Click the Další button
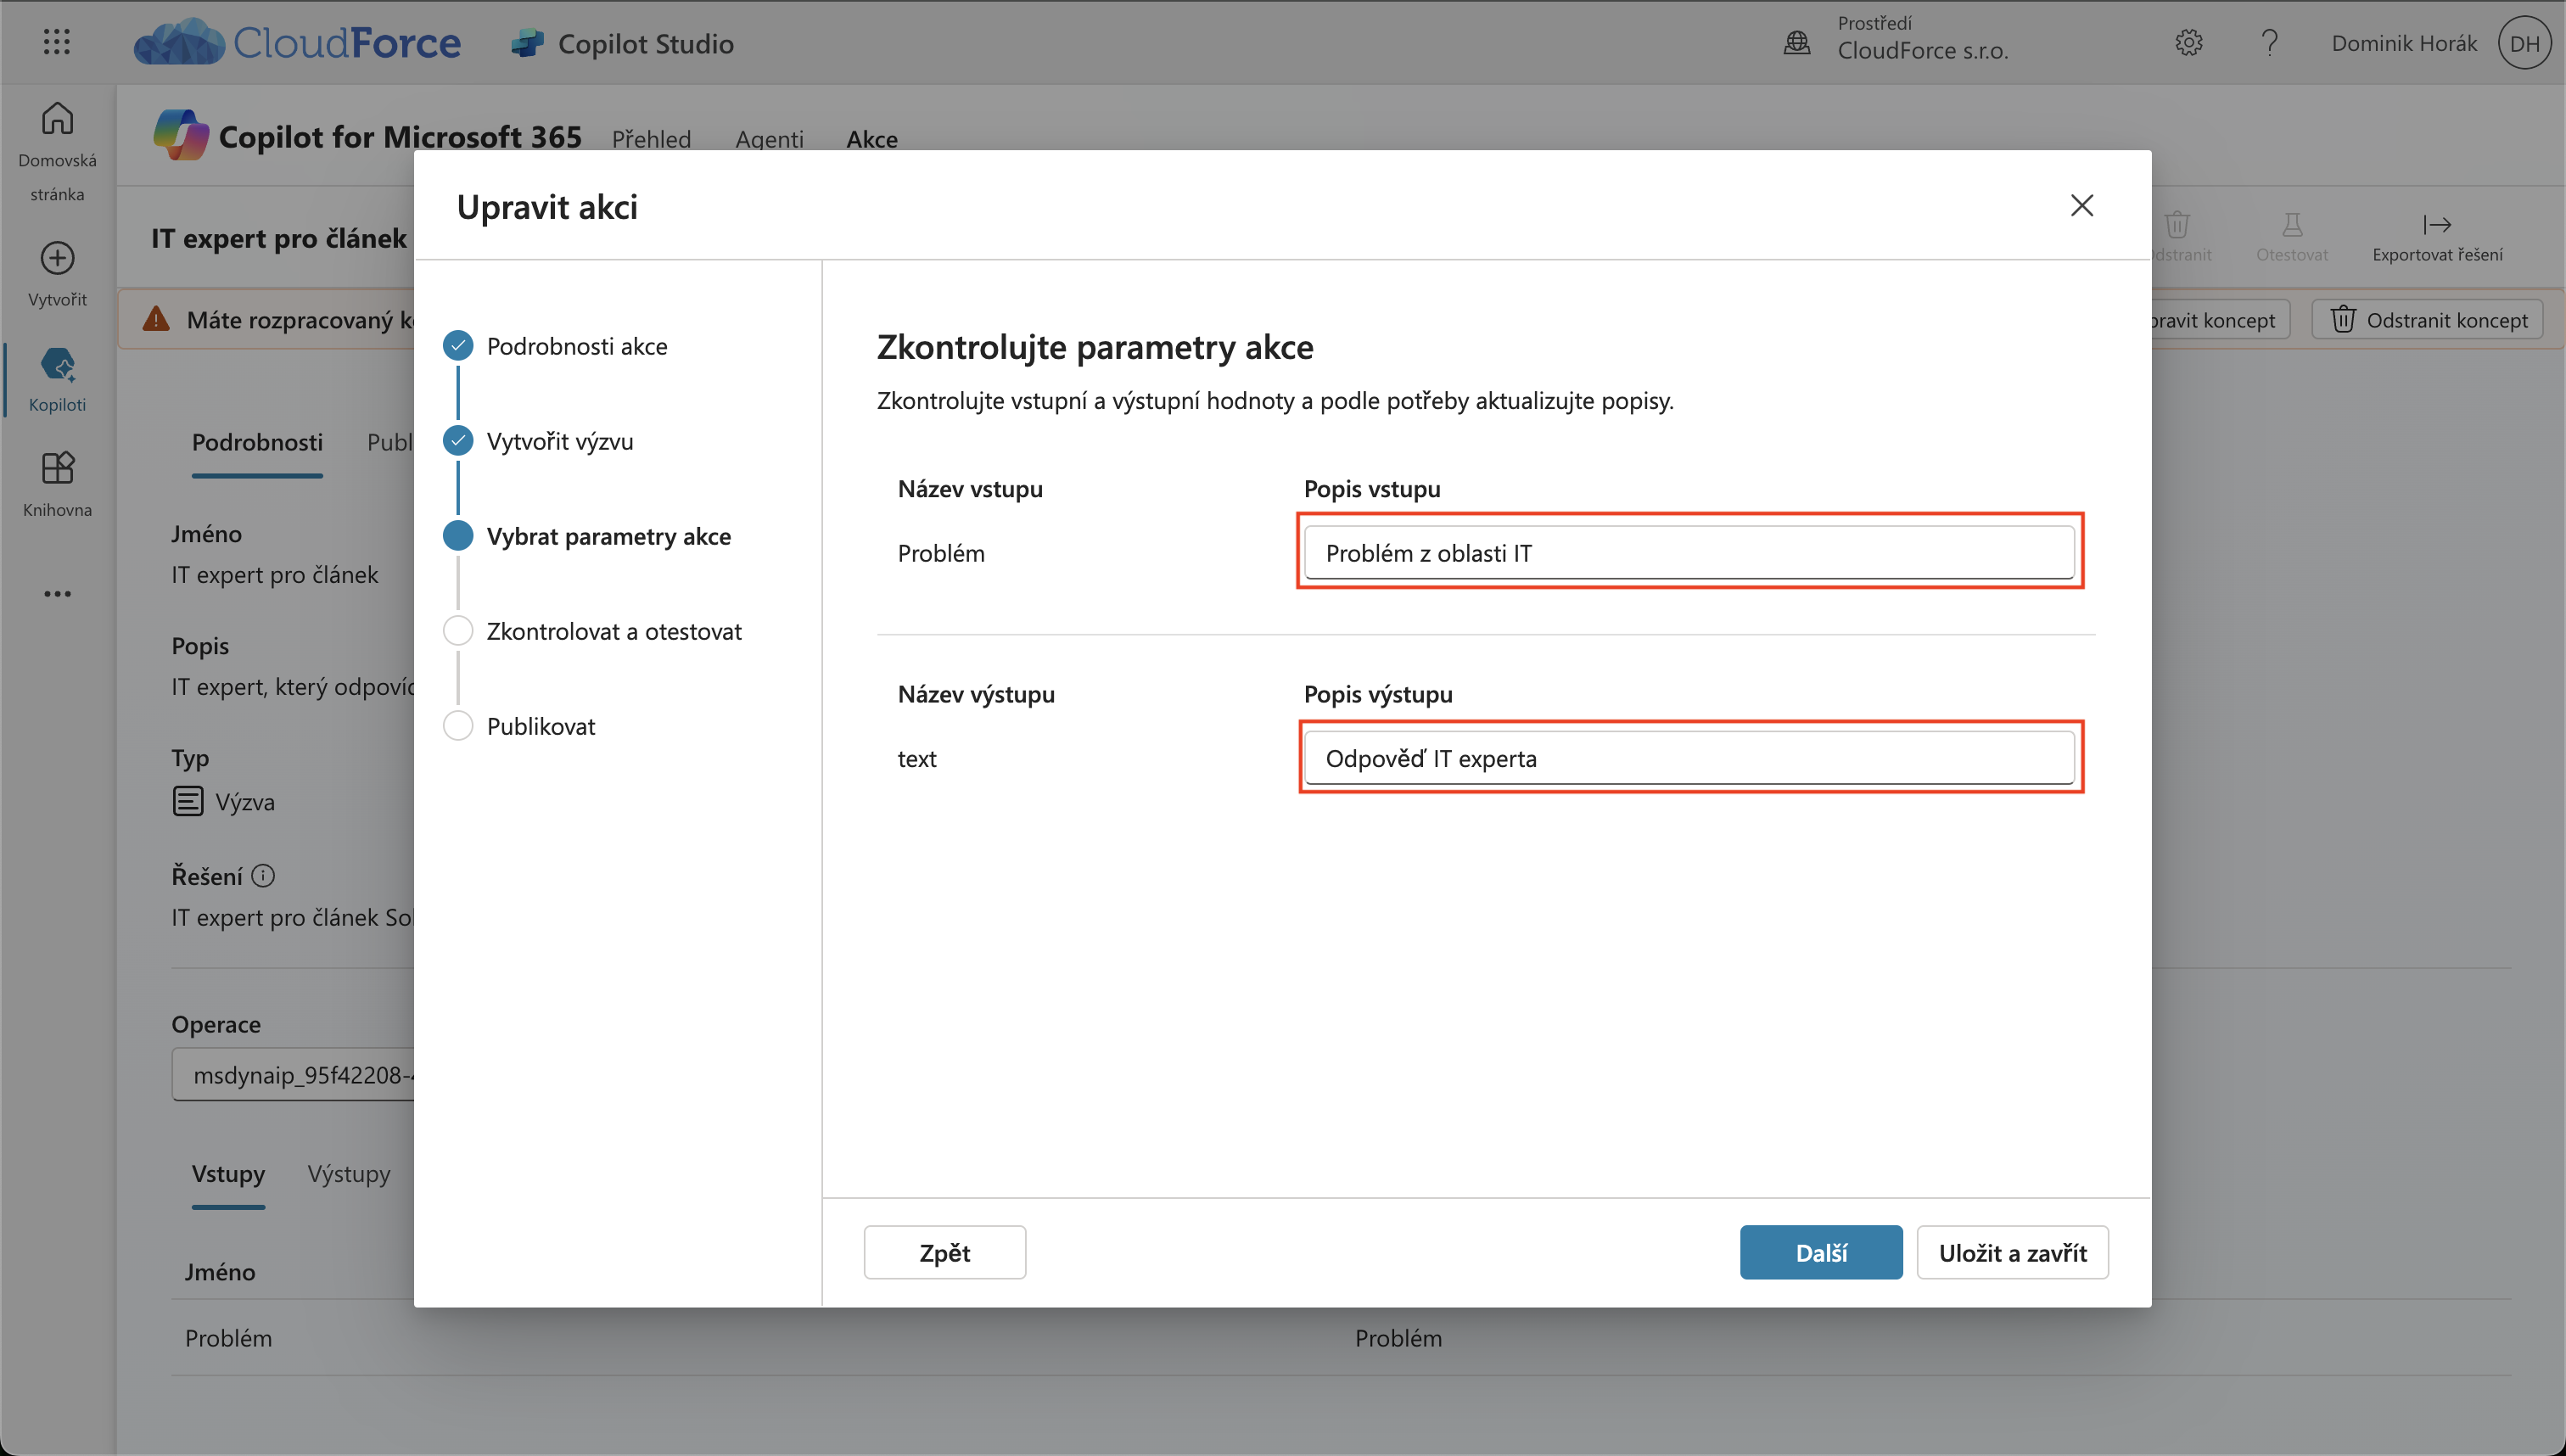 pyautogui.click(x=1820, y=1252)
